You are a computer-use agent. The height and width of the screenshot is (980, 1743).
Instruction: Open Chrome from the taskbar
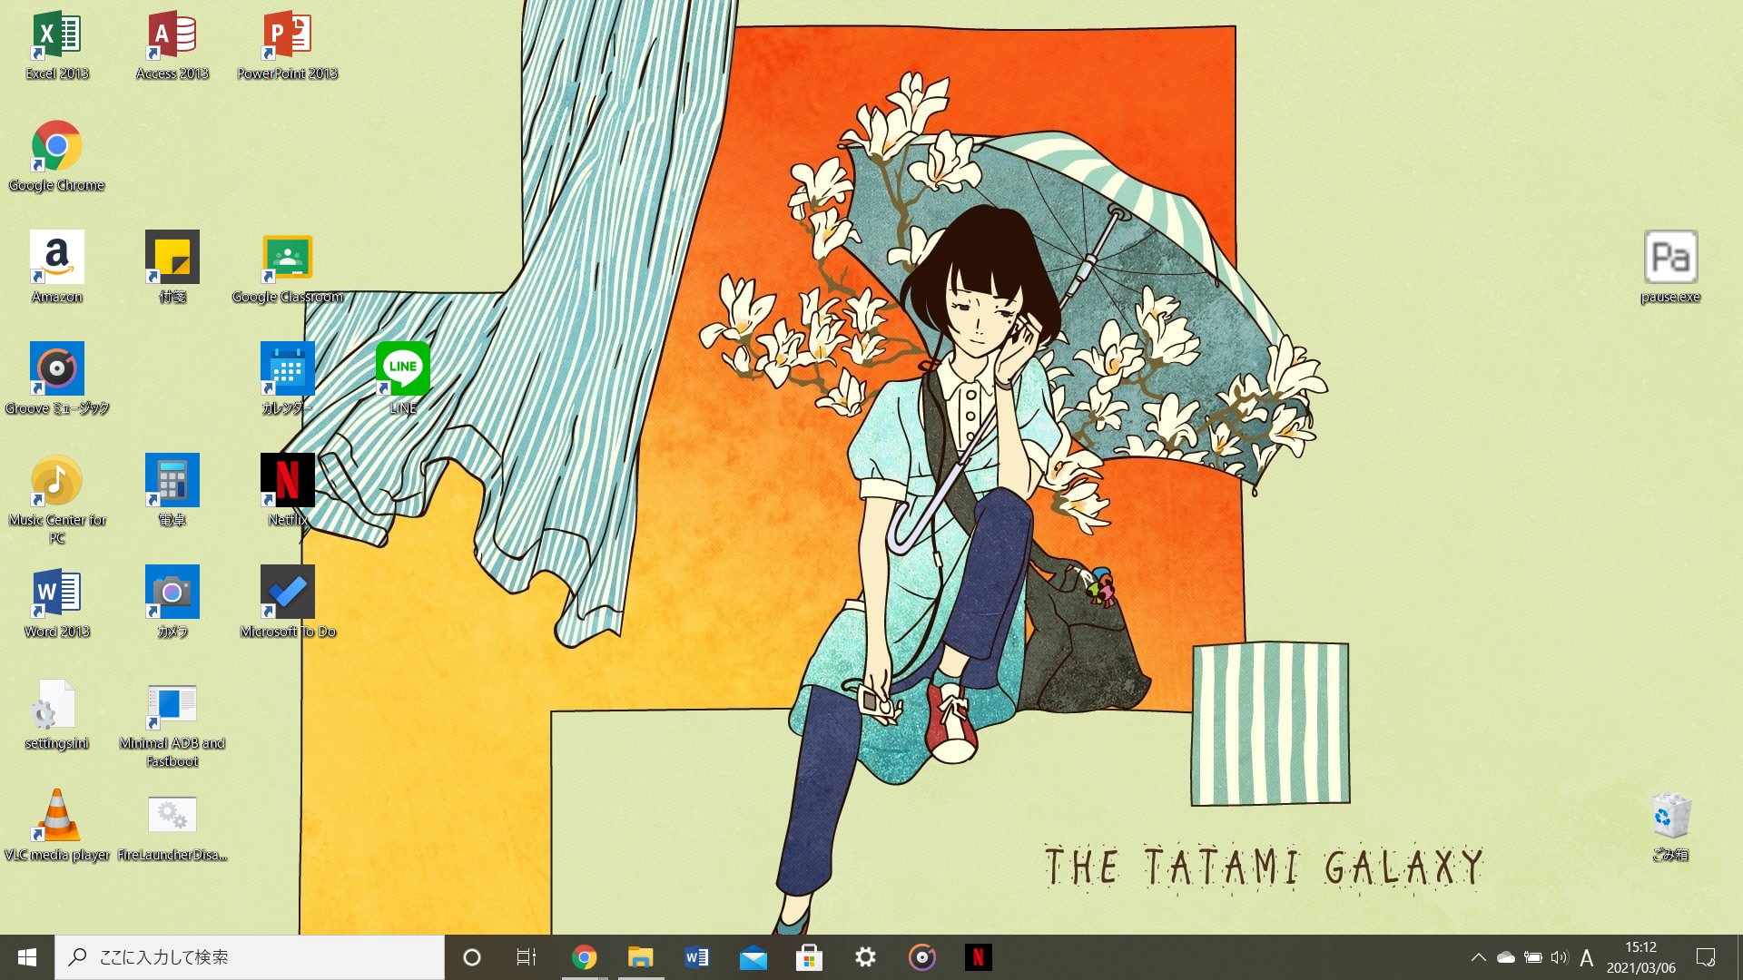pyautogui.click(x=585, y=957)
